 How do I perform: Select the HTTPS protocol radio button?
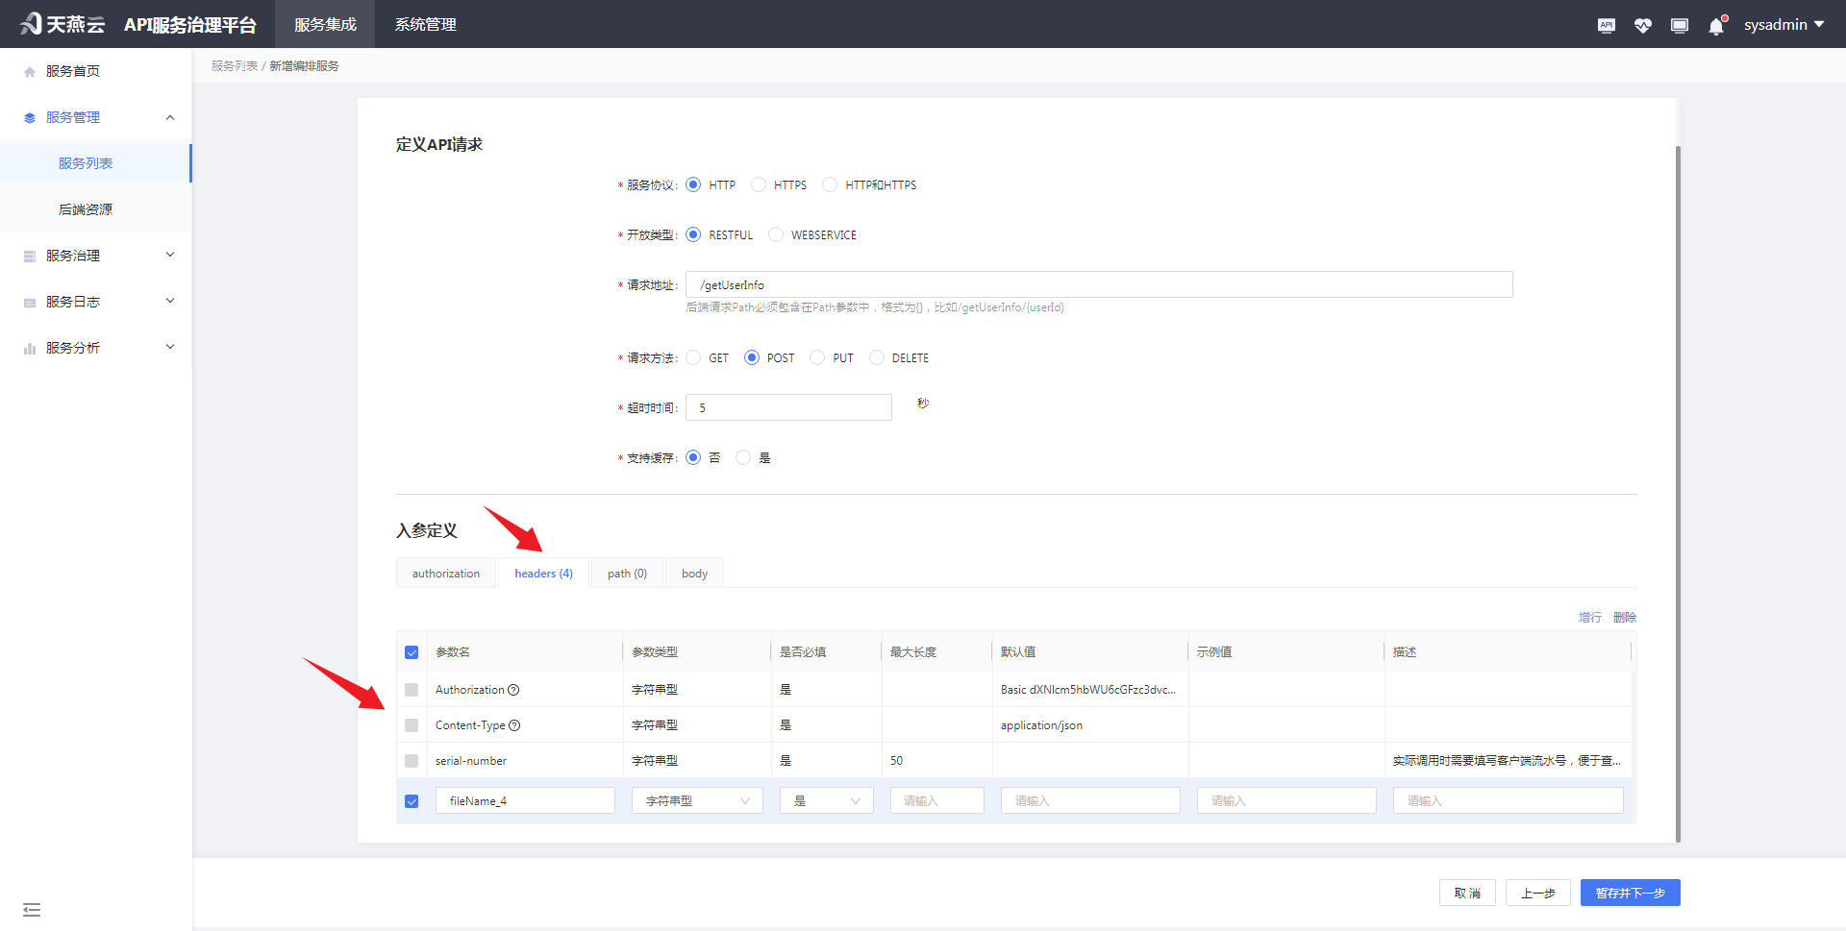coord(758,184)
